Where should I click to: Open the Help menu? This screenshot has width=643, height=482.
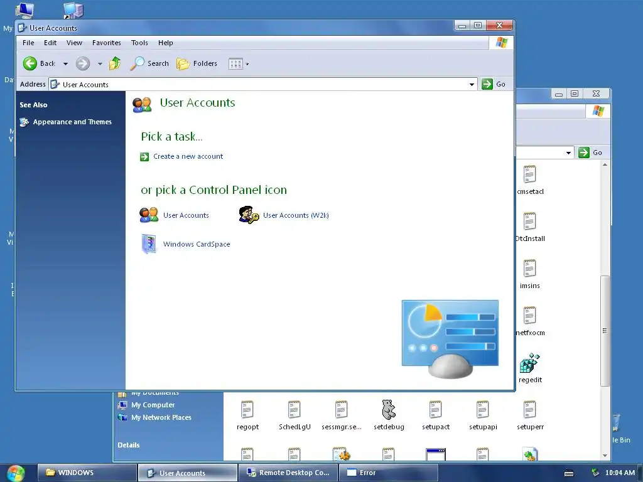point(166,43)
